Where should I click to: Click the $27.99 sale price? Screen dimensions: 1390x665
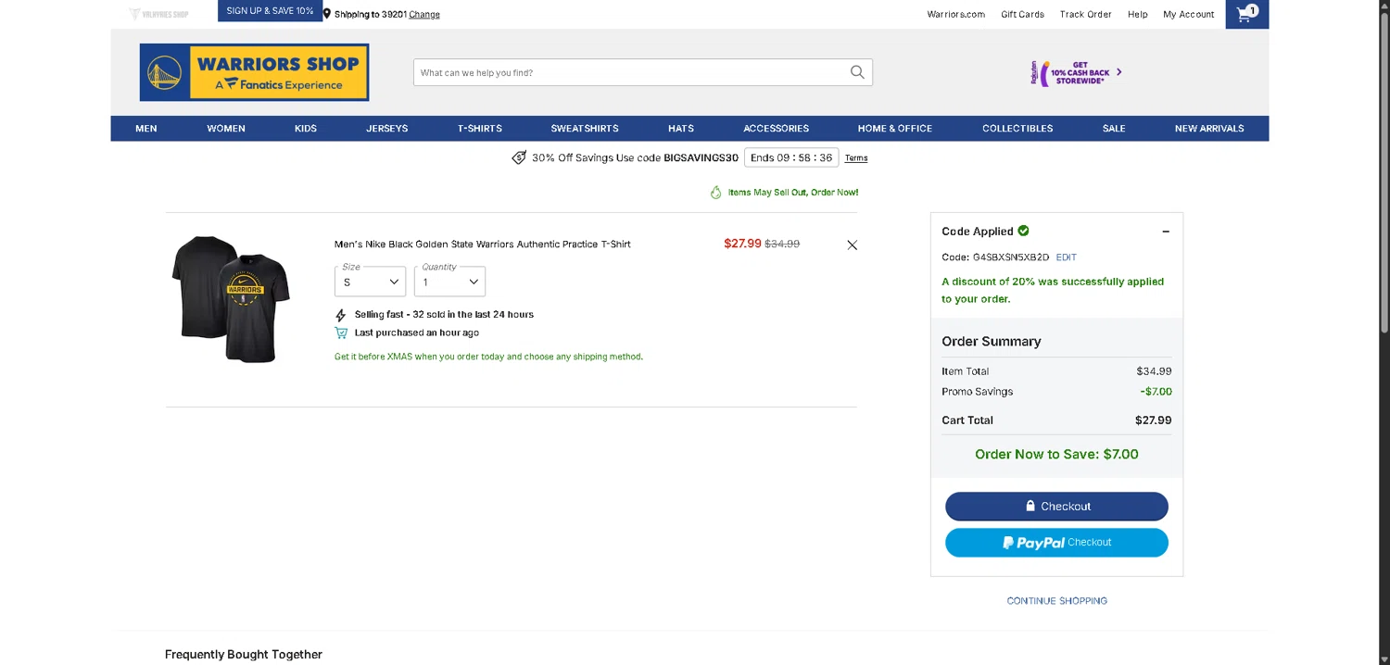[x=742, y=244]
